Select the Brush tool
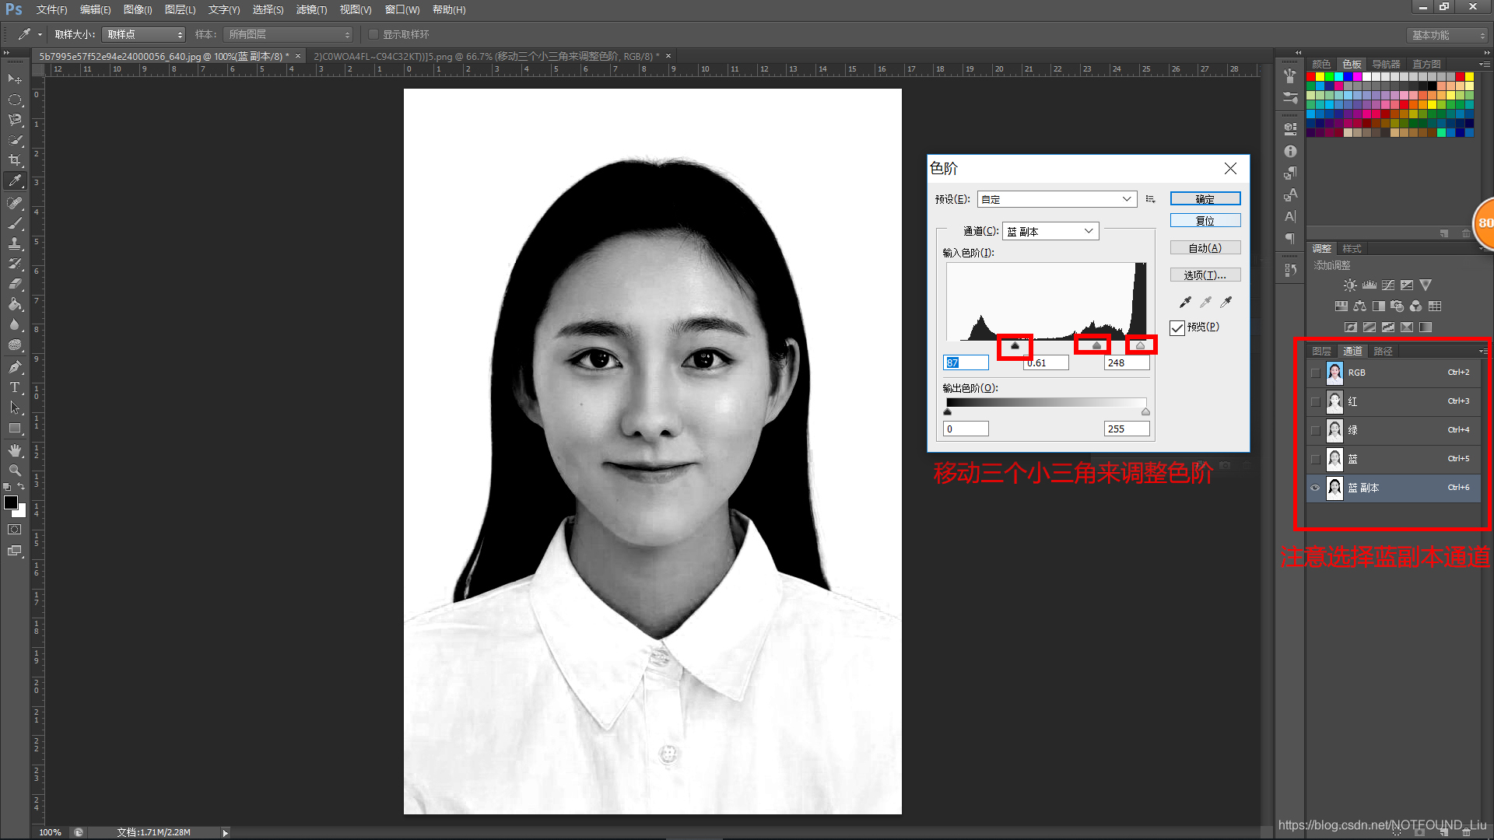Viewport: 1494px width, 840px height. pos(15,222)
